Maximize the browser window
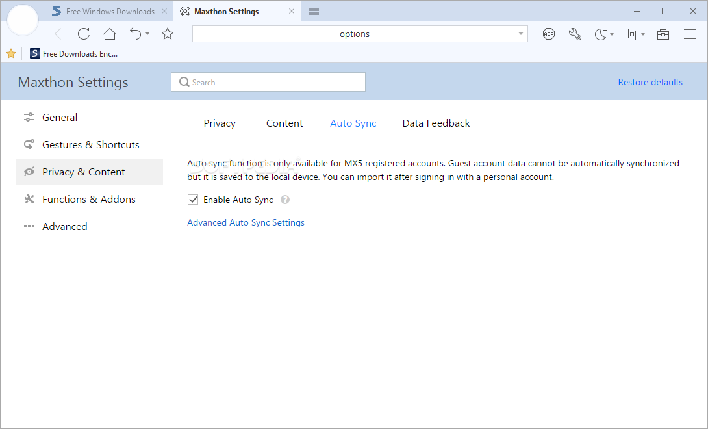708x429 pixels. [665, 11]
